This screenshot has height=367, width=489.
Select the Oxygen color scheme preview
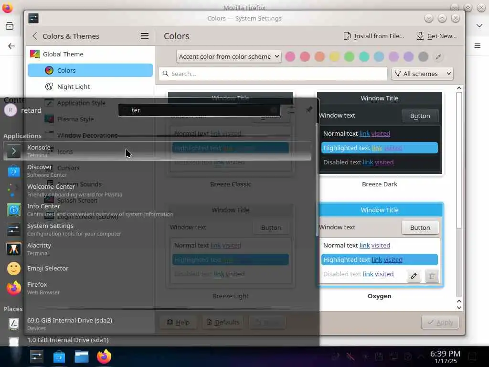tap(380, 244)
